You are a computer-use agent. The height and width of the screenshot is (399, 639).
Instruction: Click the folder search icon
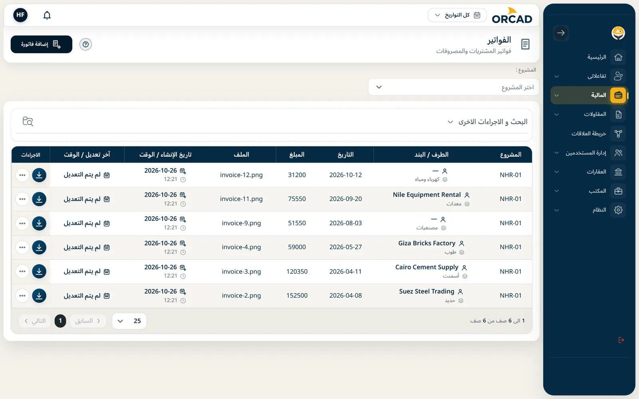[28, 121]
